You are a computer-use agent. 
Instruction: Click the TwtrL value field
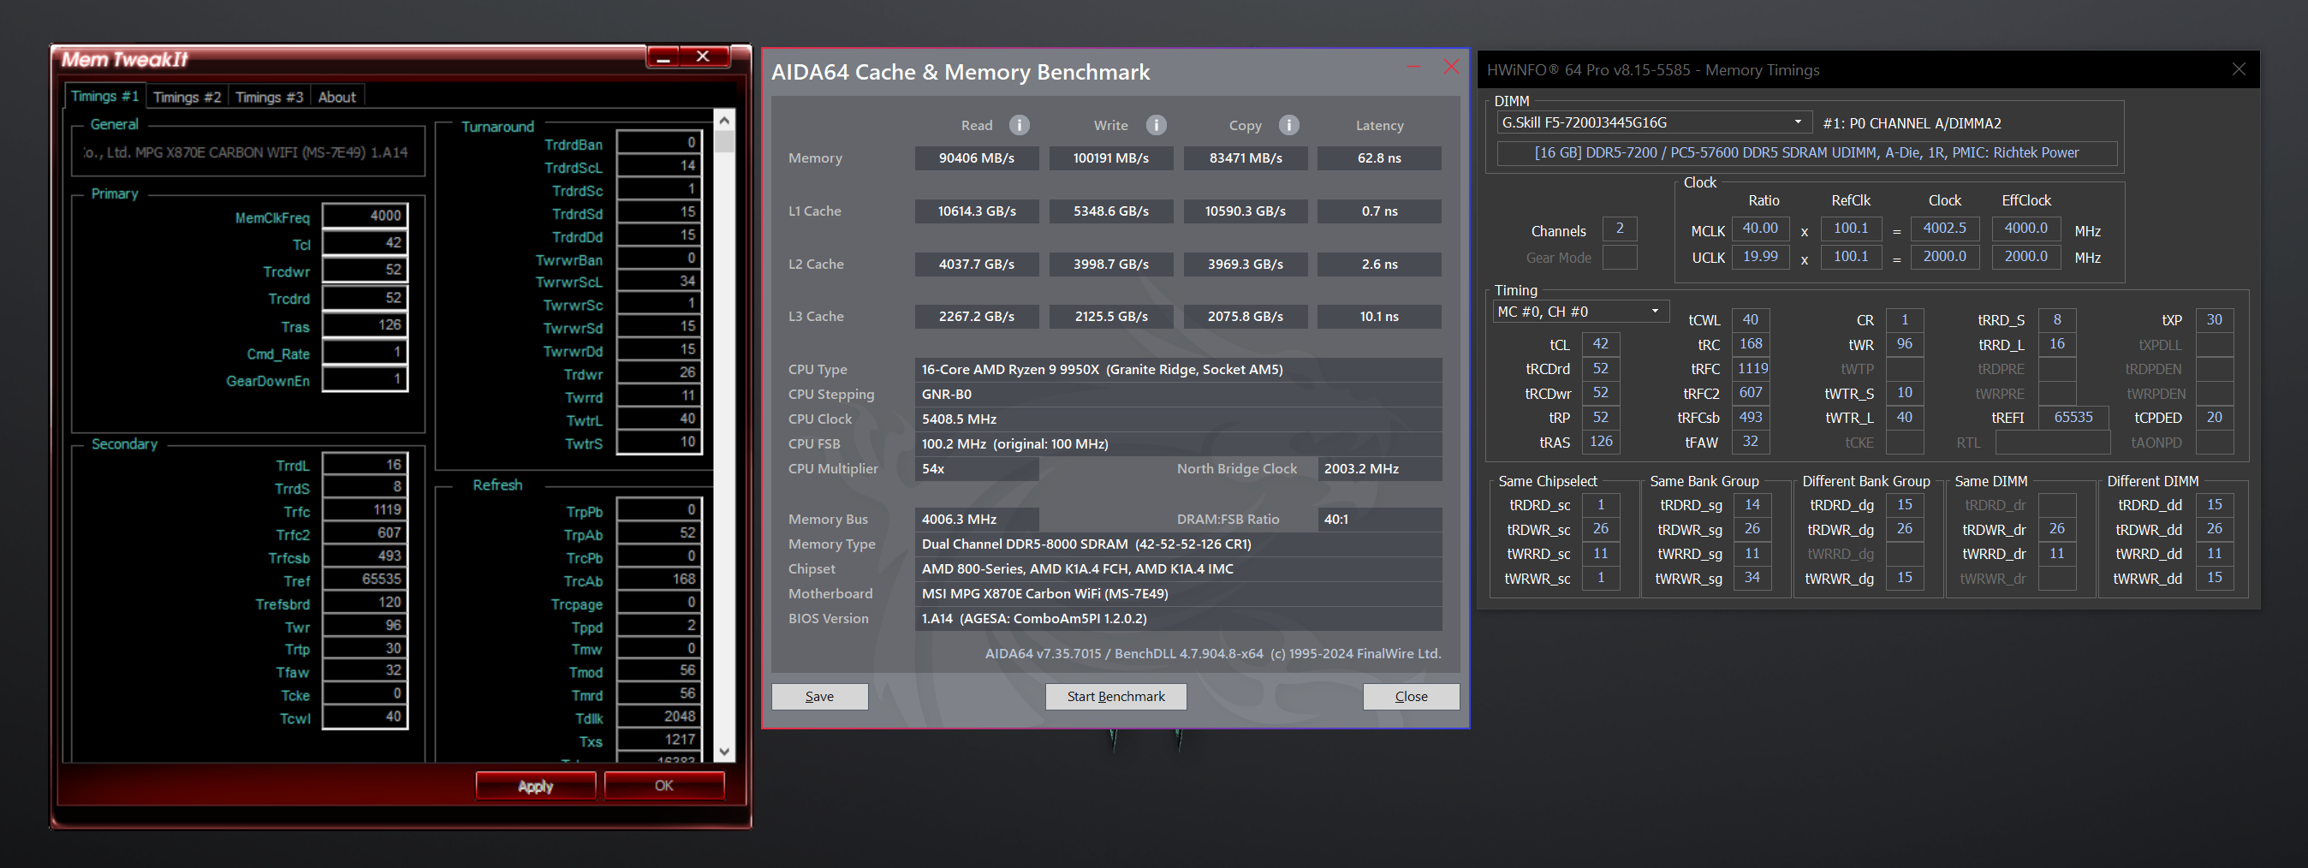[x=658, y=419]
